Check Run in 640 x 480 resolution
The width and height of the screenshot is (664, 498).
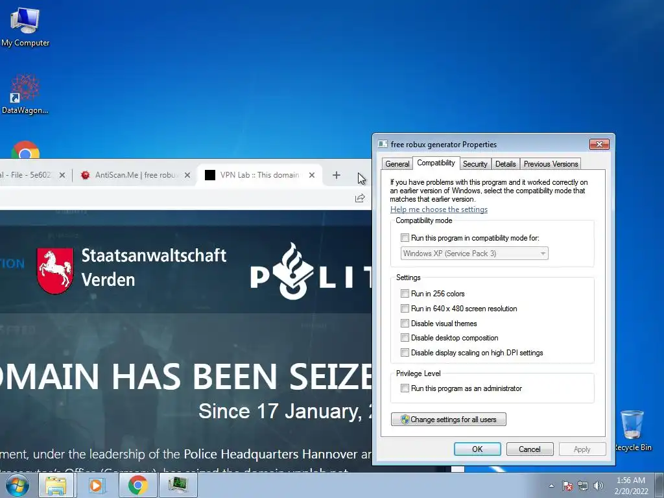[x=405, y=308]
